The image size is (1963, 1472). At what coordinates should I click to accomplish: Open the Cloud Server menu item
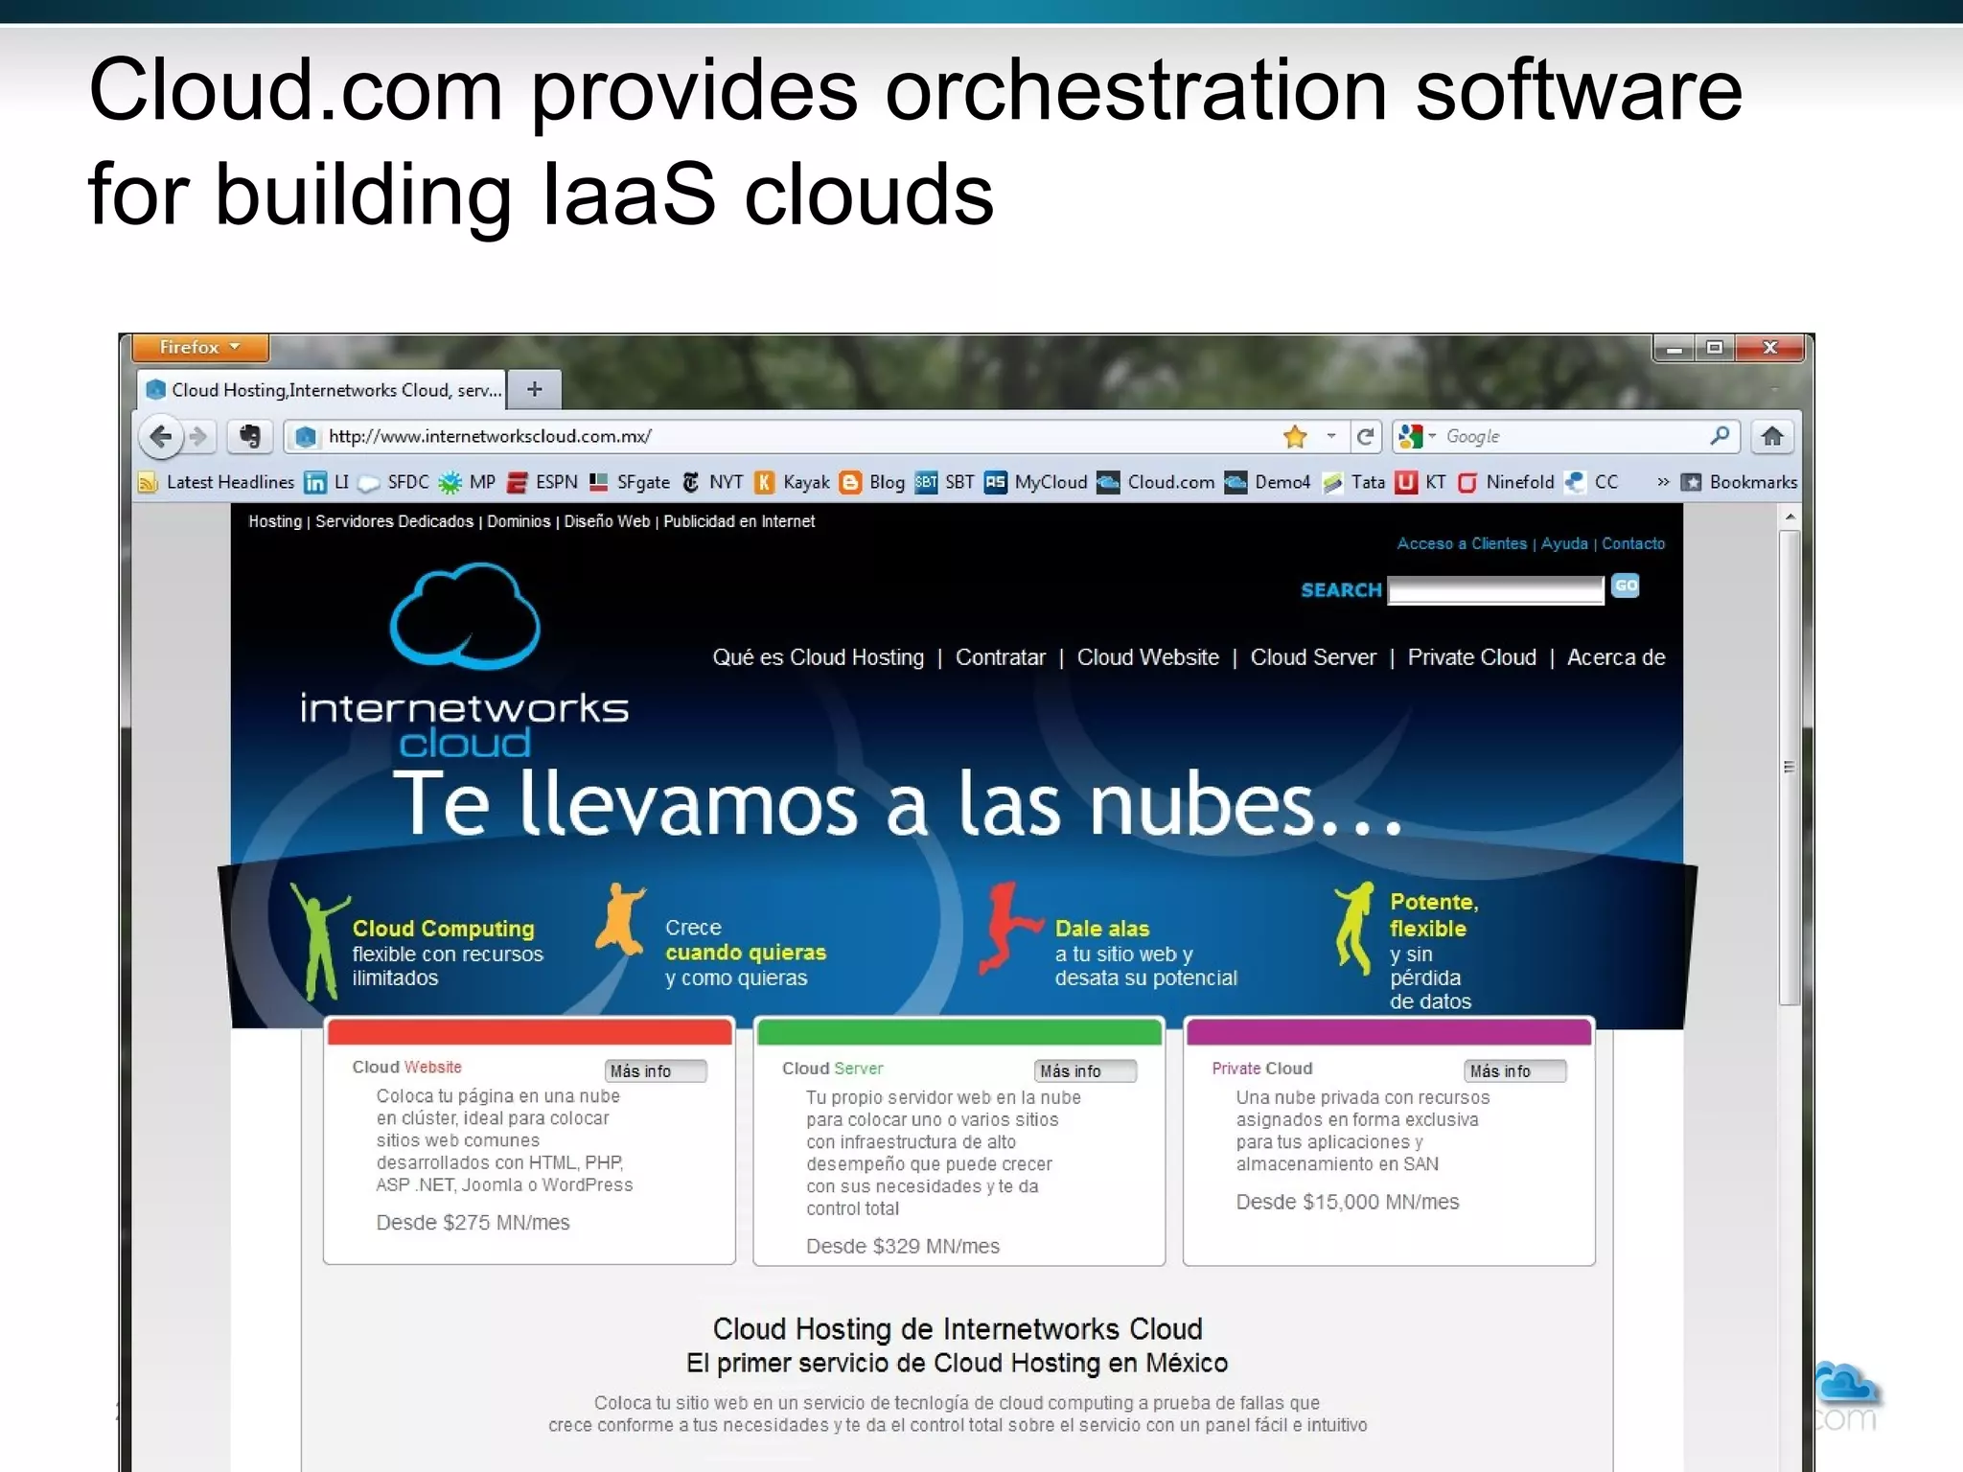[x=1313, y=657]
